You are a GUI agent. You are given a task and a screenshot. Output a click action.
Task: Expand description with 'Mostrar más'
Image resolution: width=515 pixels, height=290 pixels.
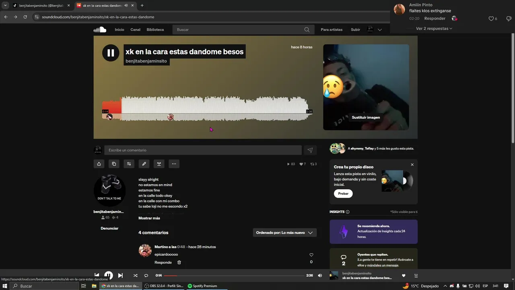tap(149, 218)
